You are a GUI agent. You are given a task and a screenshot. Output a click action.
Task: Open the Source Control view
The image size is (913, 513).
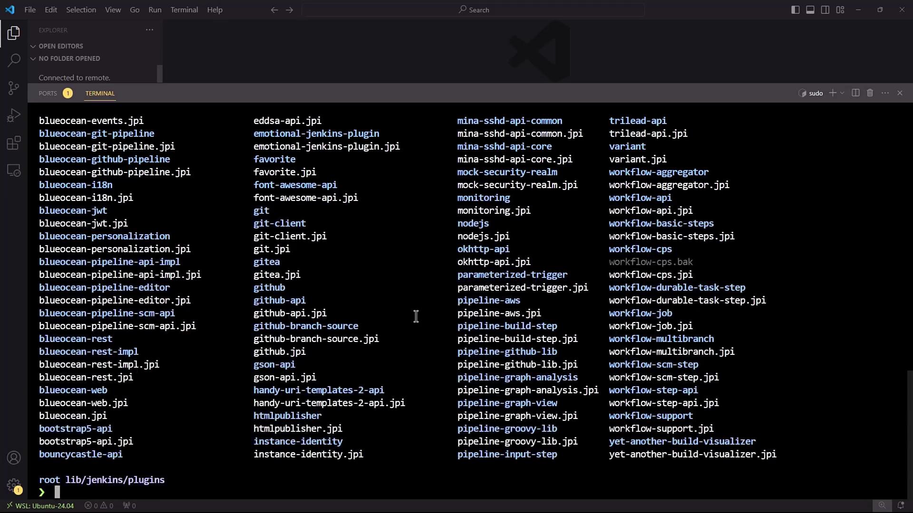14,88
